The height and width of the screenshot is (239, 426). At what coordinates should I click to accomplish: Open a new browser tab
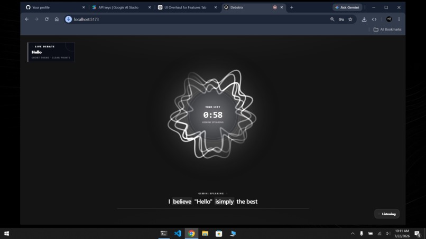292,7
